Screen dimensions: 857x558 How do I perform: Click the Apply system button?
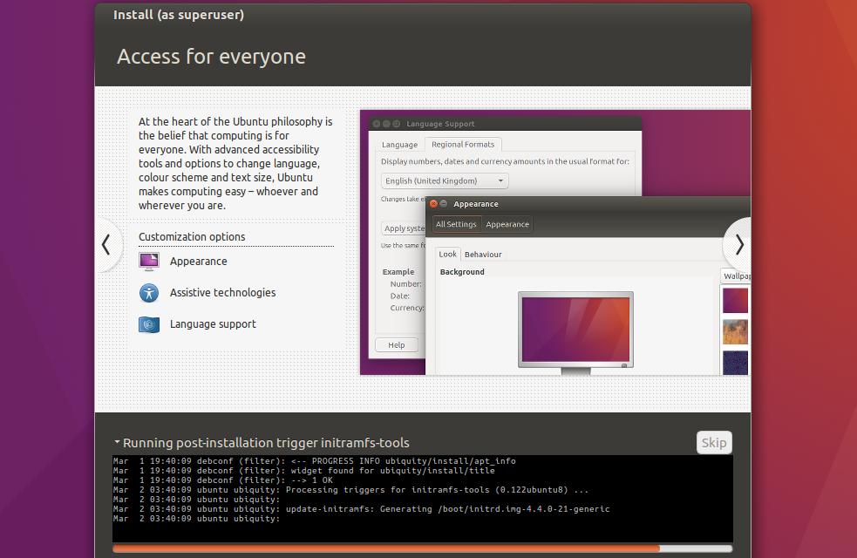pos(404,228)
